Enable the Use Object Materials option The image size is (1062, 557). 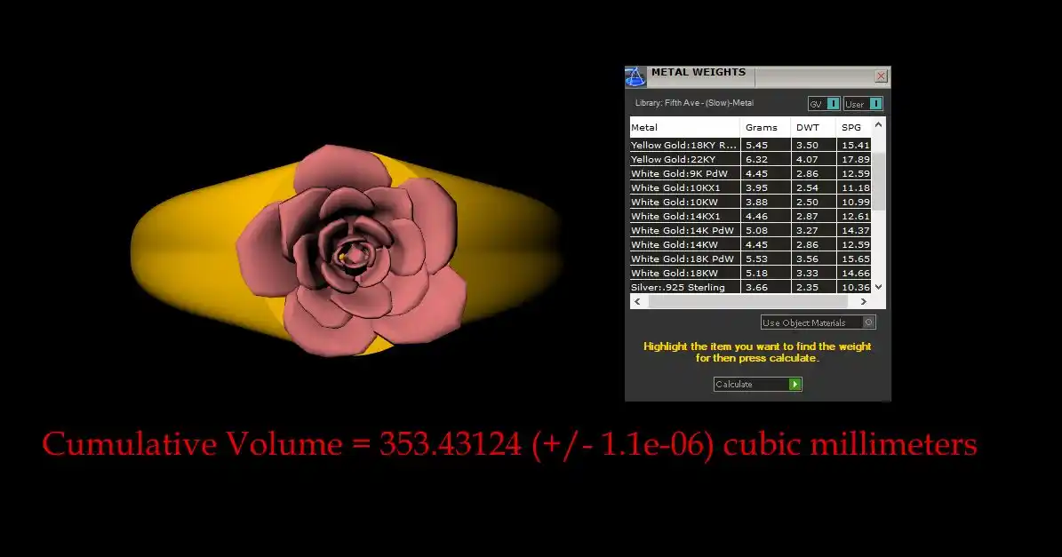869,322
